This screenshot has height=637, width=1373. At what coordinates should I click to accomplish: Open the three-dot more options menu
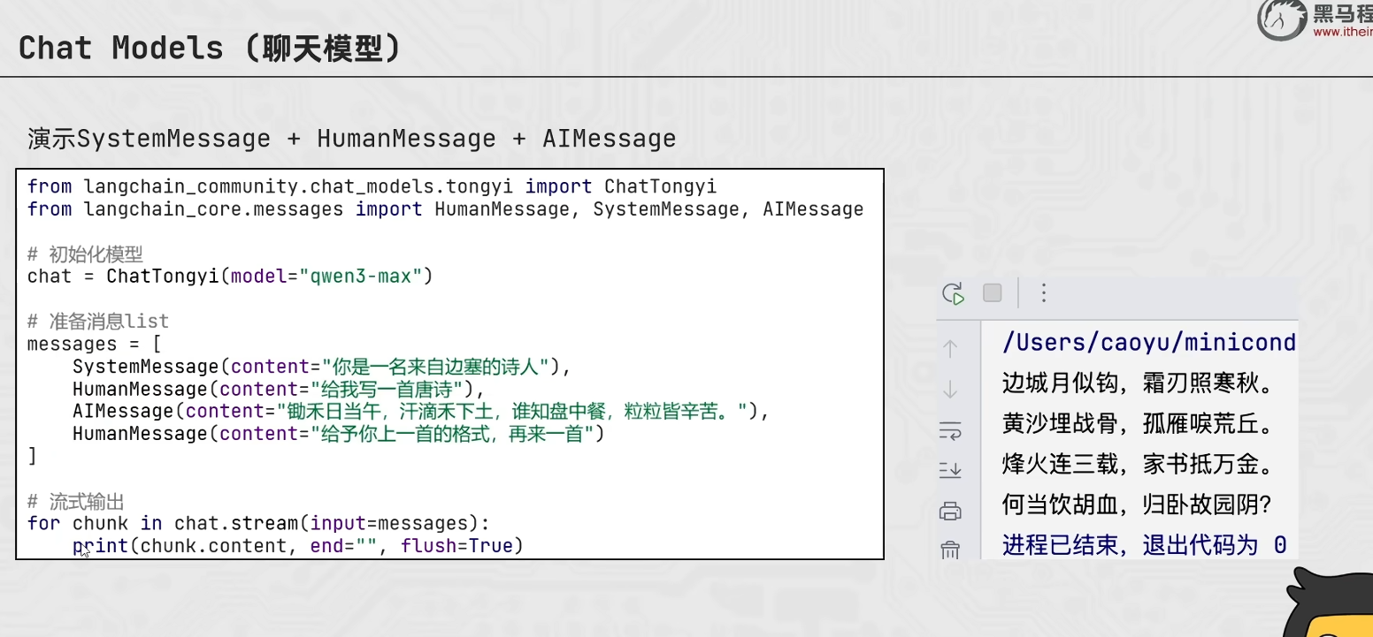pyautogui.click(x=1044, y=292)
